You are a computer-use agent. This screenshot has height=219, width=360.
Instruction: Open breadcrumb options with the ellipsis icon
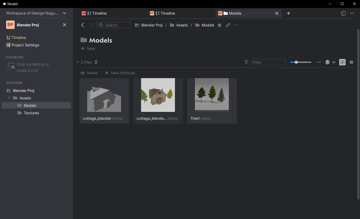pyautogui.click(x=236, y=25)
